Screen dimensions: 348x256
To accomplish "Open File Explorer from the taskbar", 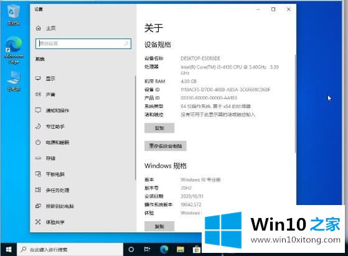I will point(180,250).
